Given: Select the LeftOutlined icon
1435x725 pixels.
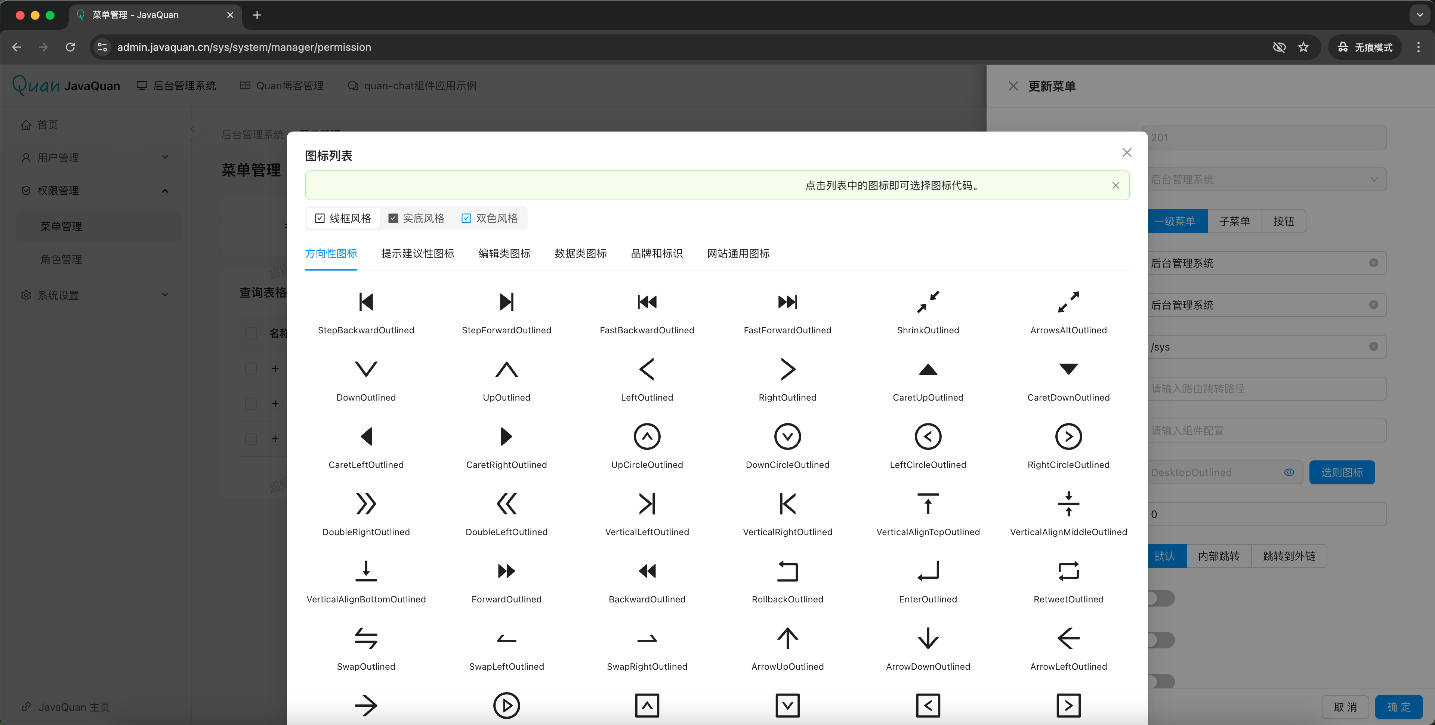Looking at the screenshot, I should click(x=647, y=369).
